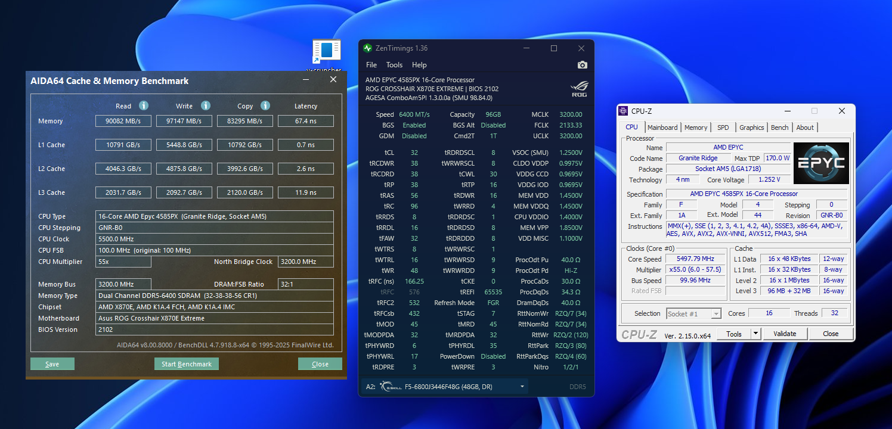Maximize the ZenTimings window
Viewport: 892px width, 429px height.
coord(554,48)
